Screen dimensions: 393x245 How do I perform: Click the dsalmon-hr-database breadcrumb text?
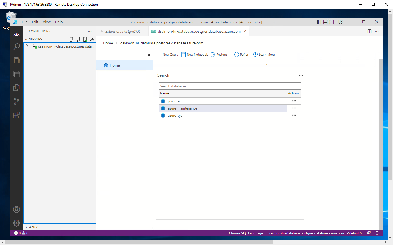[162, 43]
